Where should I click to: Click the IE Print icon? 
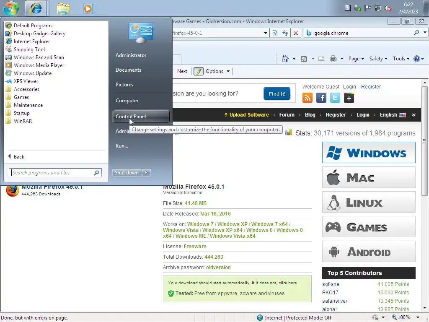click(333, 59)
